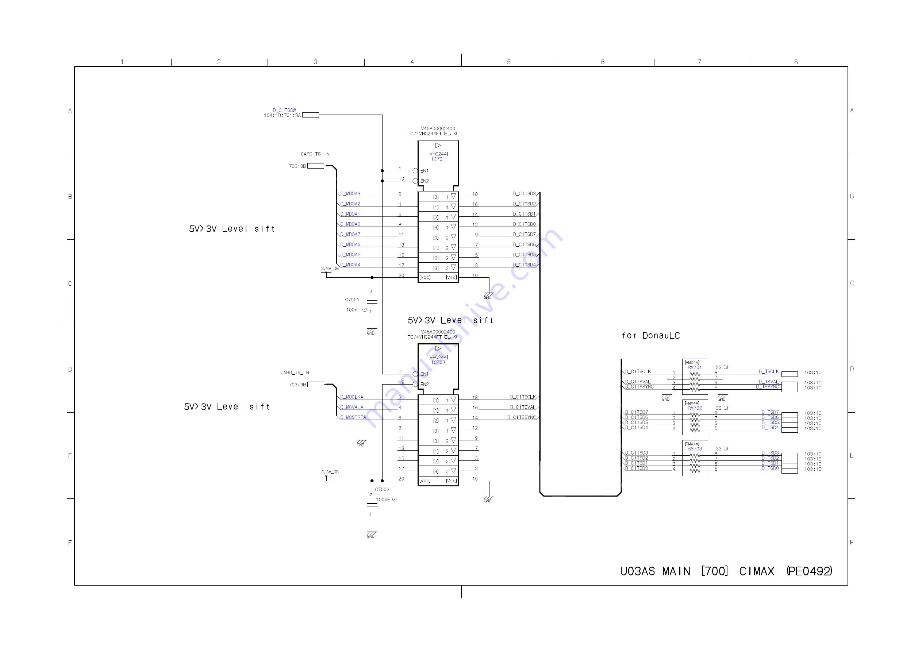
Task: Select the D_MOCLKA input net label
Action: (x=351, y=397)
